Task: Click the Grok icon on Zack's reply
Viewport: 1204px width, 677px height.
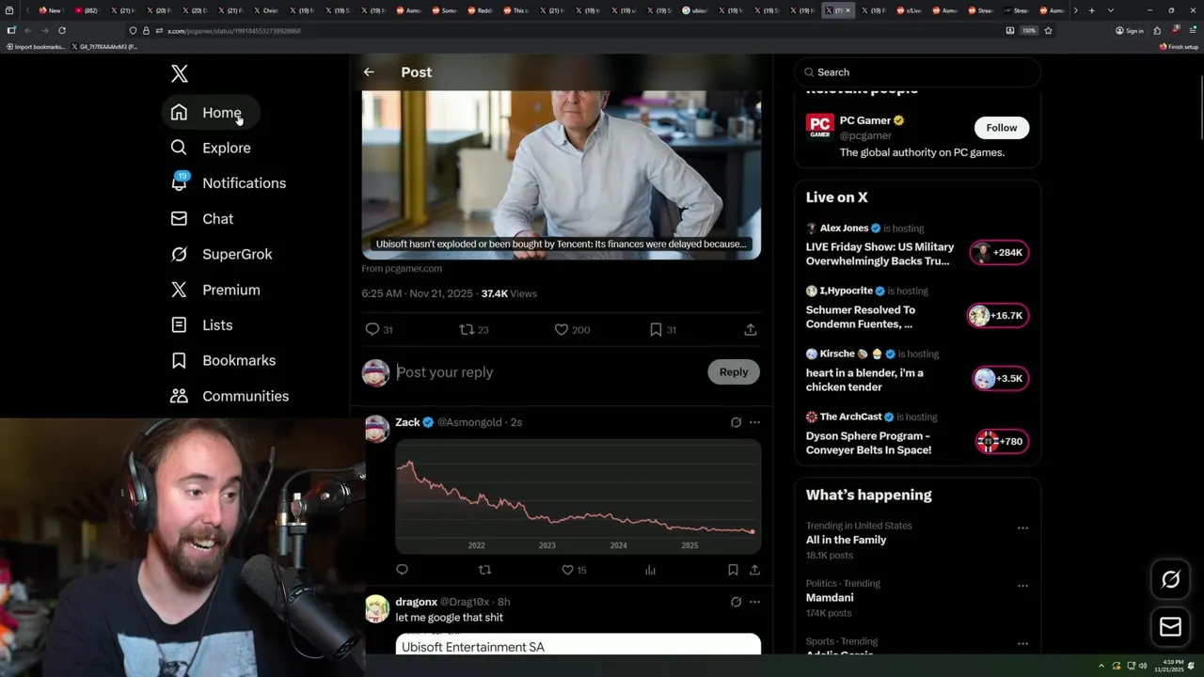Action: coord(736,422)
